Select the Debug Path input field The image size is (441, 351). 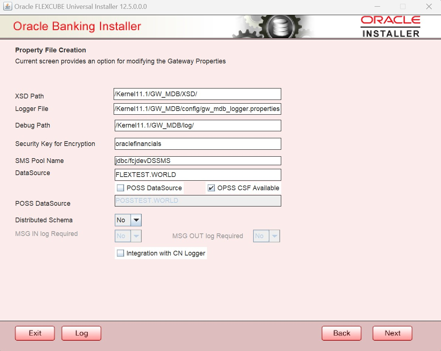198,125
